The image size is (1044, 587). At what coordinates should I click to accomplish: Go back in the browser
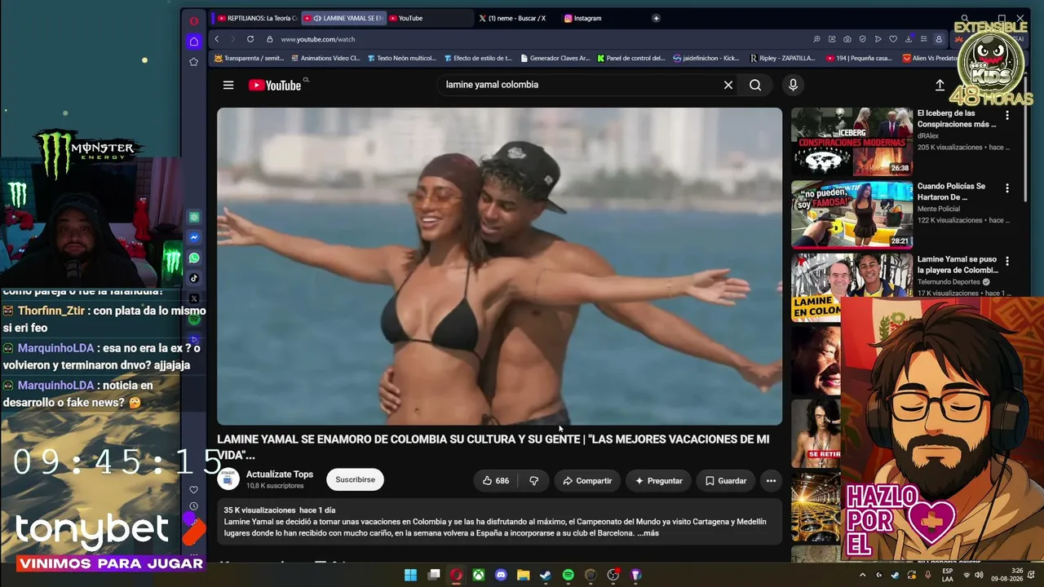click(216, 39)
